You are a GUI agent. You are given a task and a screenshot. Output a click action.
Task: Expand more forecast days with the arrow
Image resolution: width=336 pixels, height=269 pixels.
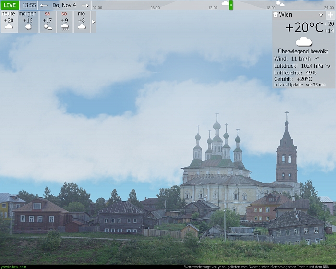point(94,22)
